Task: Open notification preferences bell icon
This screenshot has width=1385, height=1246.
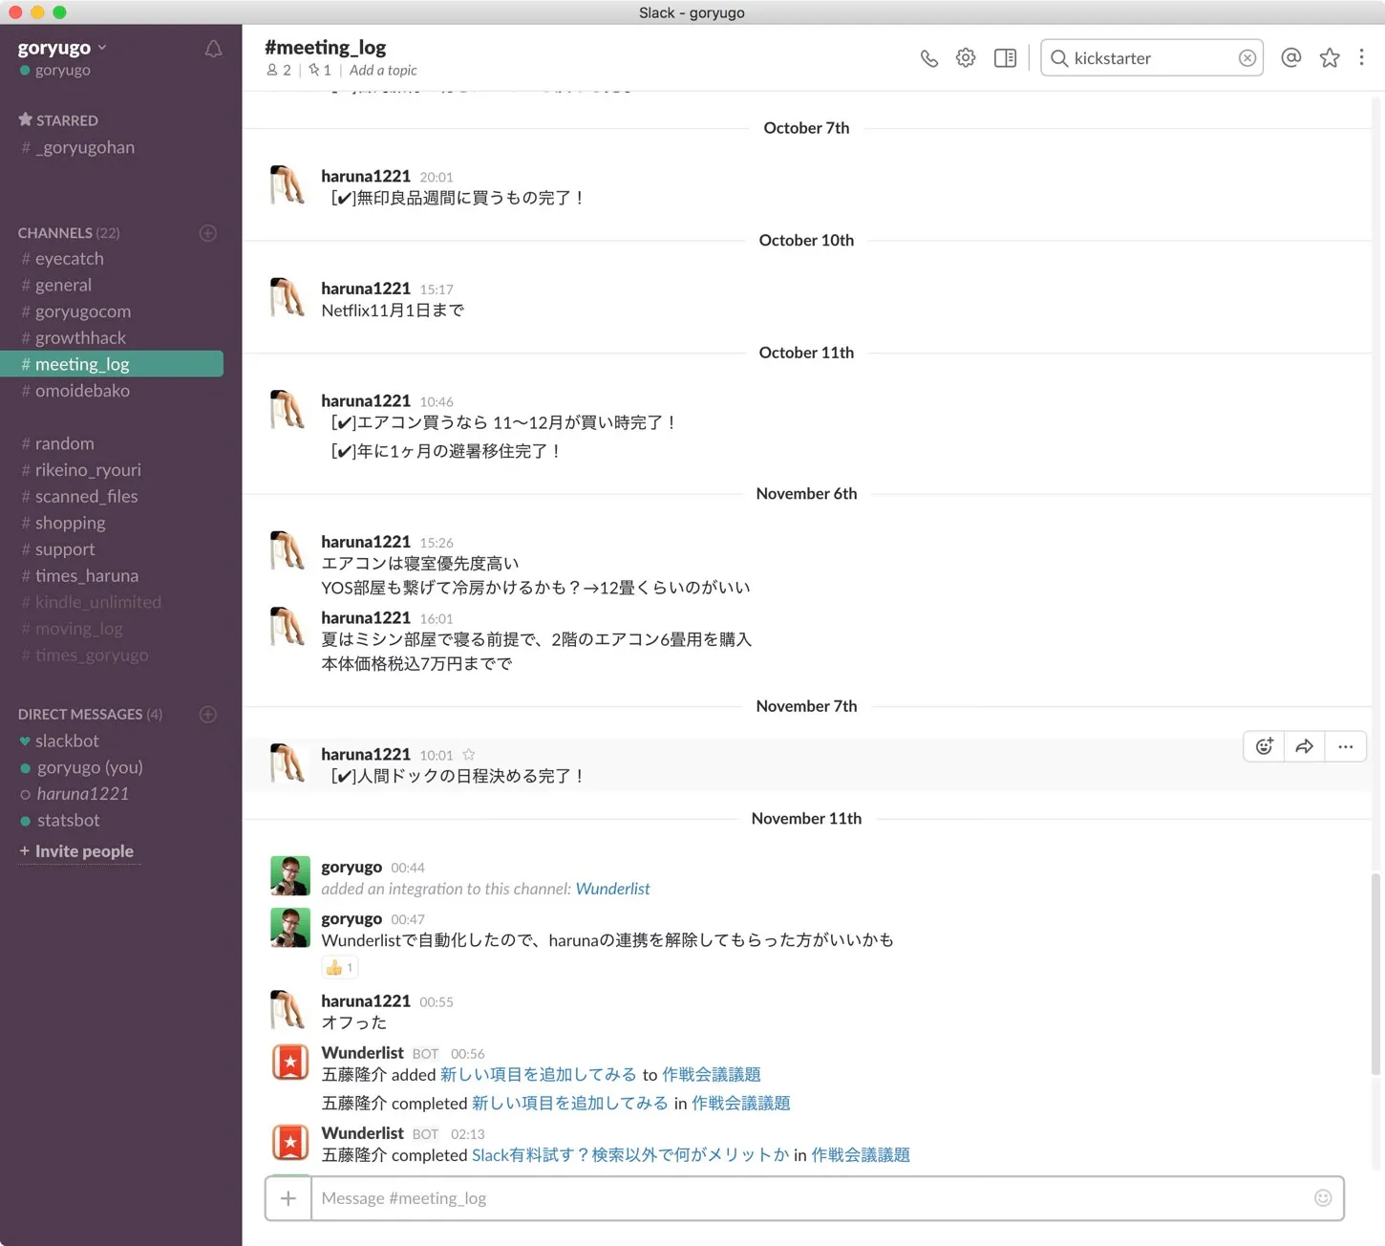Action: click(213, 49)
